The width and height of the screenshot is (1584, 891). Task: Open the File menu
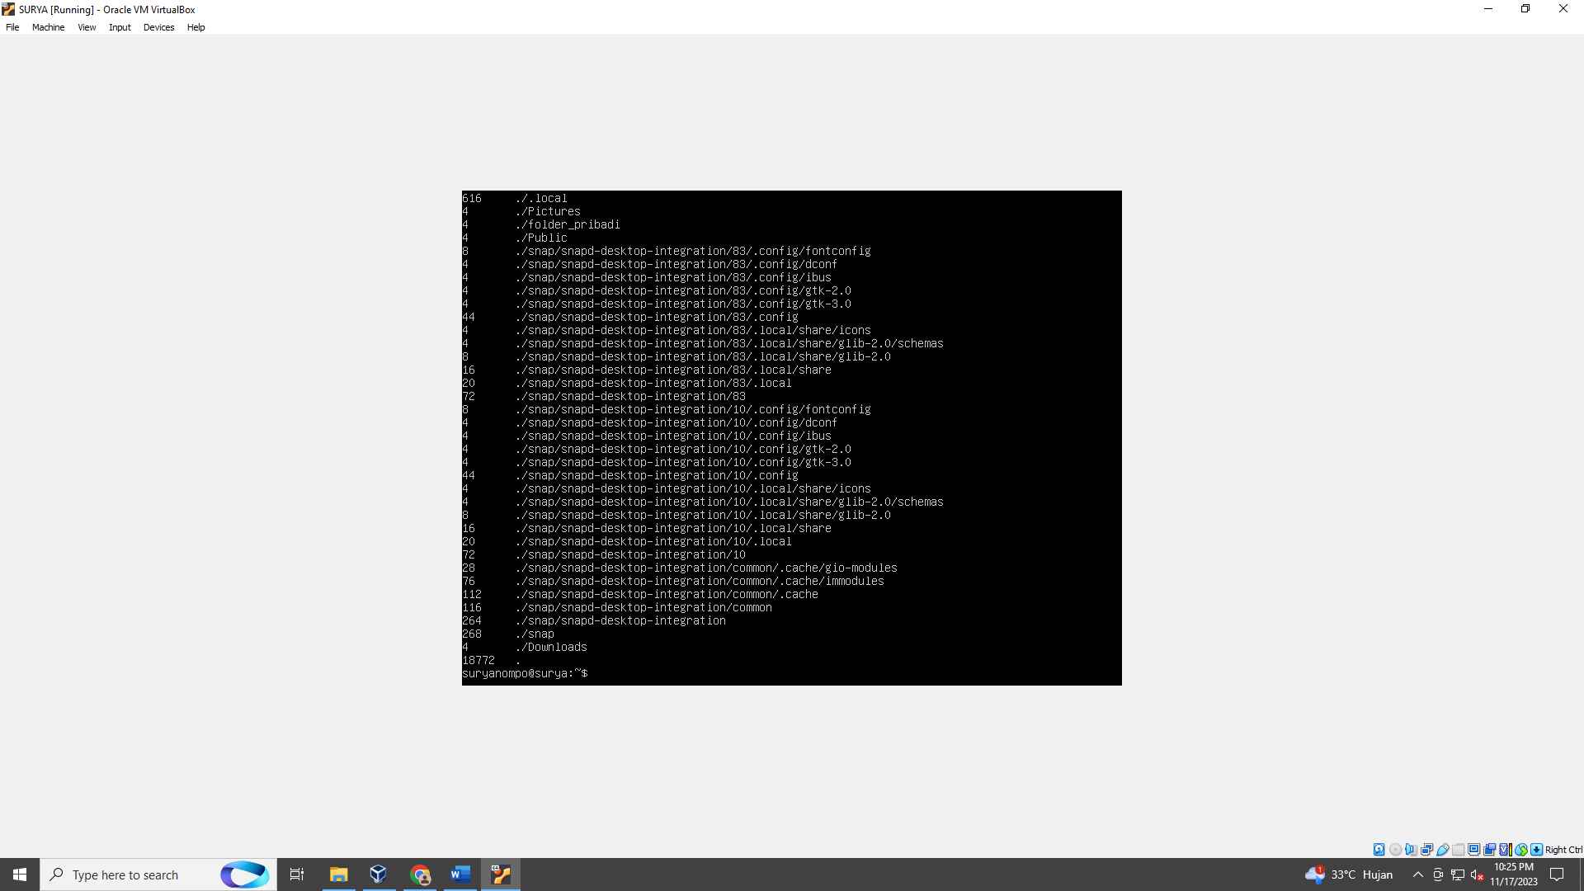tap(12, 27)
